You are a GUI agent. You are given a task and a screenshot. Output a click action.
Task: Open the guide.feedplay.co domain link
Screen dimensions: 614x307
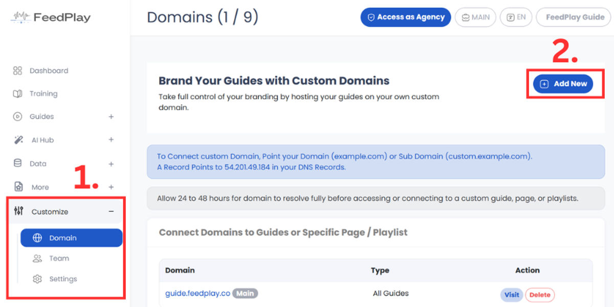click(198, 294)
